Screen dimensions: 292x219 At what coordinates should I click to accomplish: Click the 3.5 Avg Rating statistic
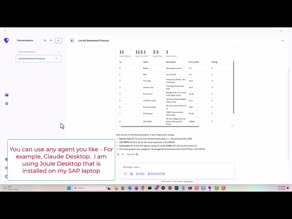click(157, 53)
